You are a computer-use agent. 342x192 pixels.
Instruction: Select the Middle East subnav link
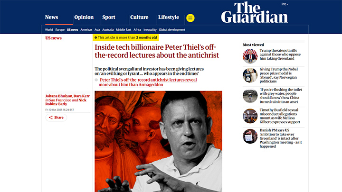123,29
